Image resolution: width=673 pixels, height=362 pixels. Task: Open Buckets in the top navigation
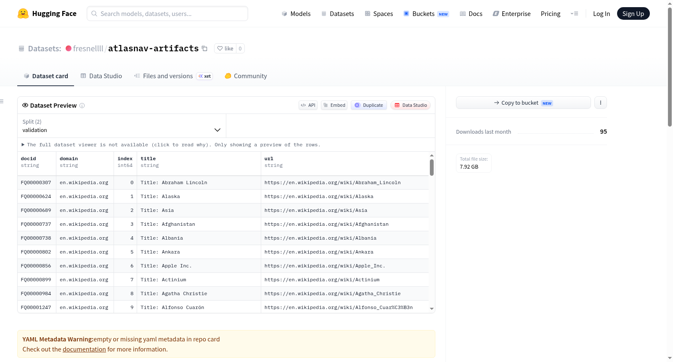(x=426, y=13)
